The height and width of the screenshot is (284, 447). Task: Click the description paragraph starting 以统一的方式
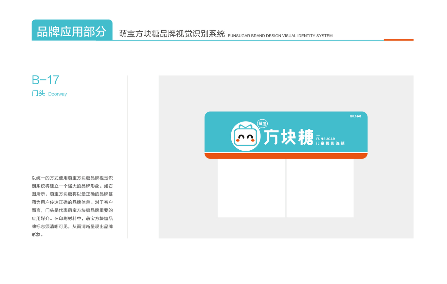(x=72, y=206)
